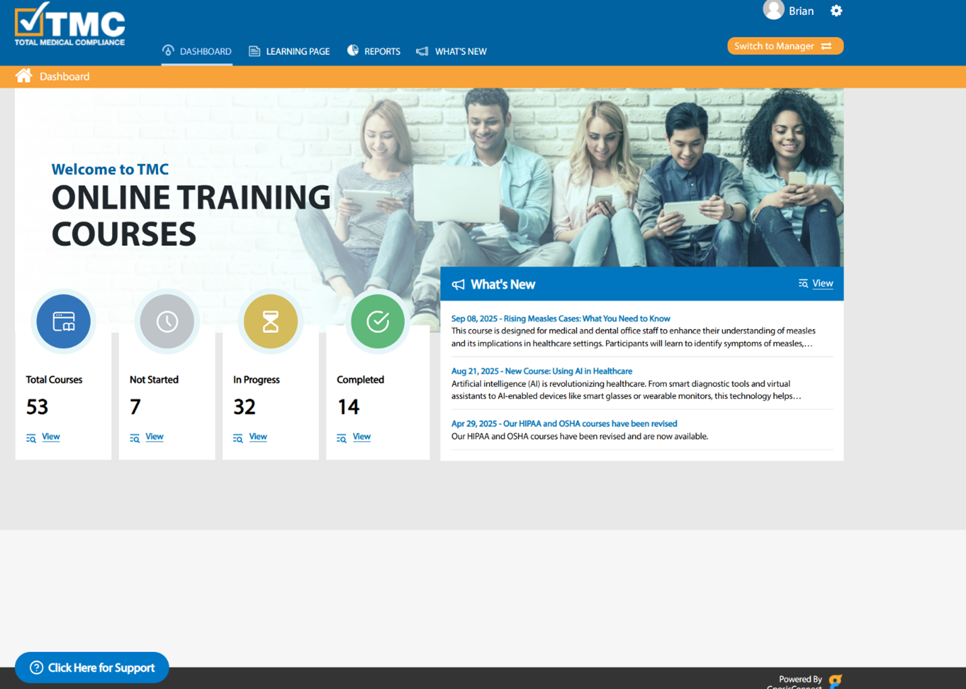
Task: Go to the Learning Page tab
Action: point(290,51)
